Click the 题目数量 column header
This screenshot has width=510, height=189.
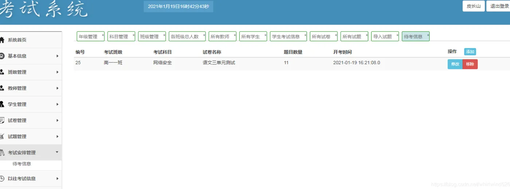coord(293,52)
